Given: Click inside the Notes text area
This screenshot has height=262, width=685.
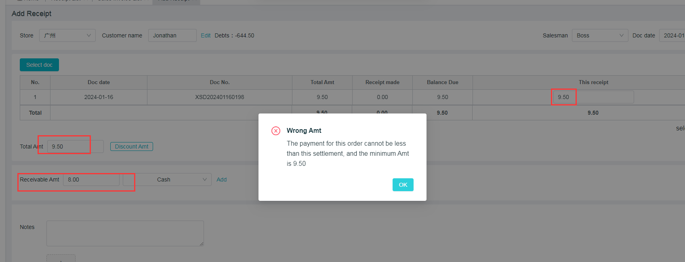Looking at the screenshot, I should click(x=125, y=233).
